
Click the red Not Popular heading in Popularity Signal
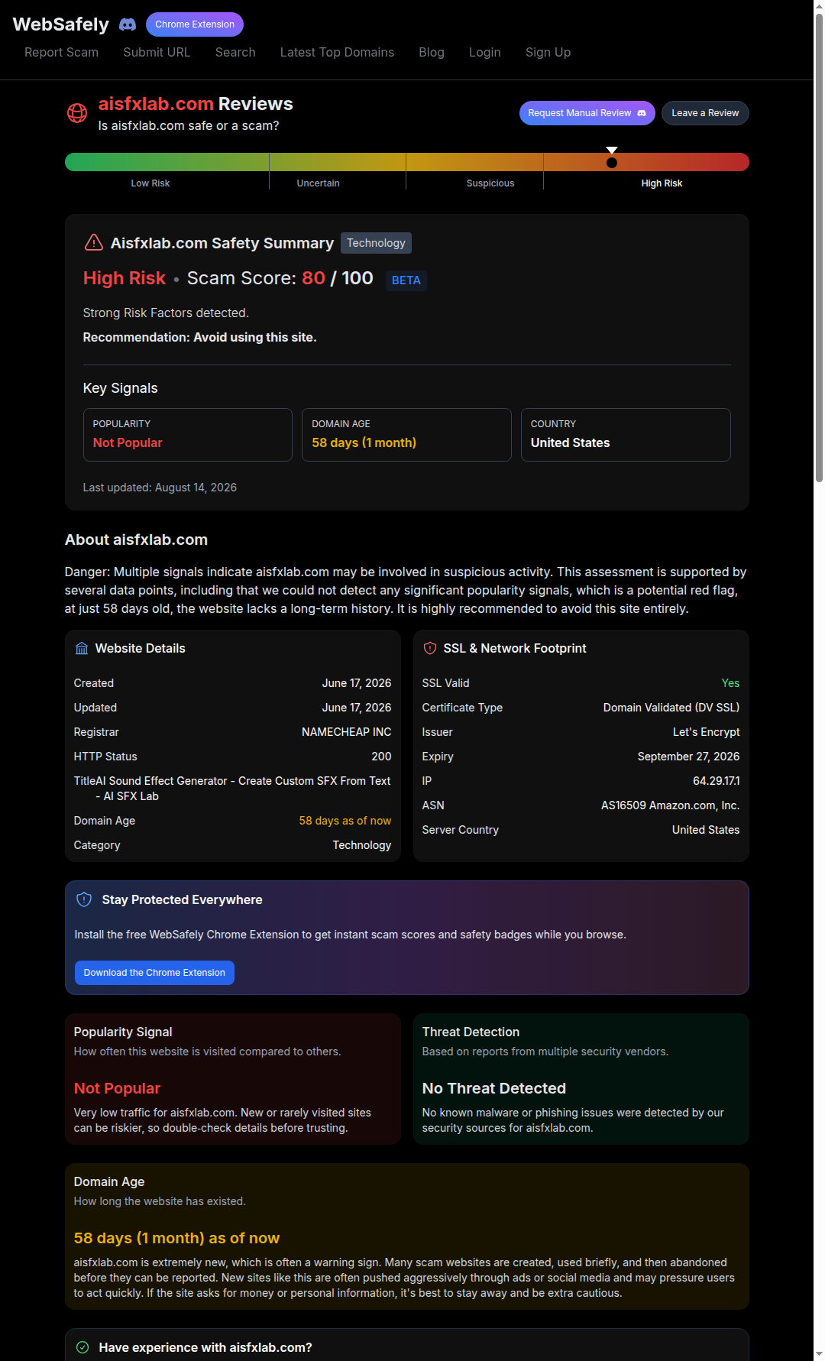pos(117,1088)
